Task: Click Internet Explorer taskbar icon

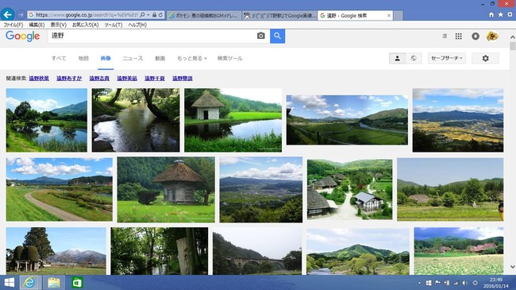Action: (x=29, y=283)
